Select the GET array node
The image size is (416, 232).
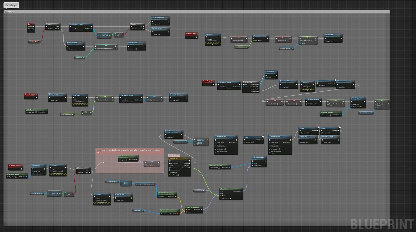(x=126, y=183)
